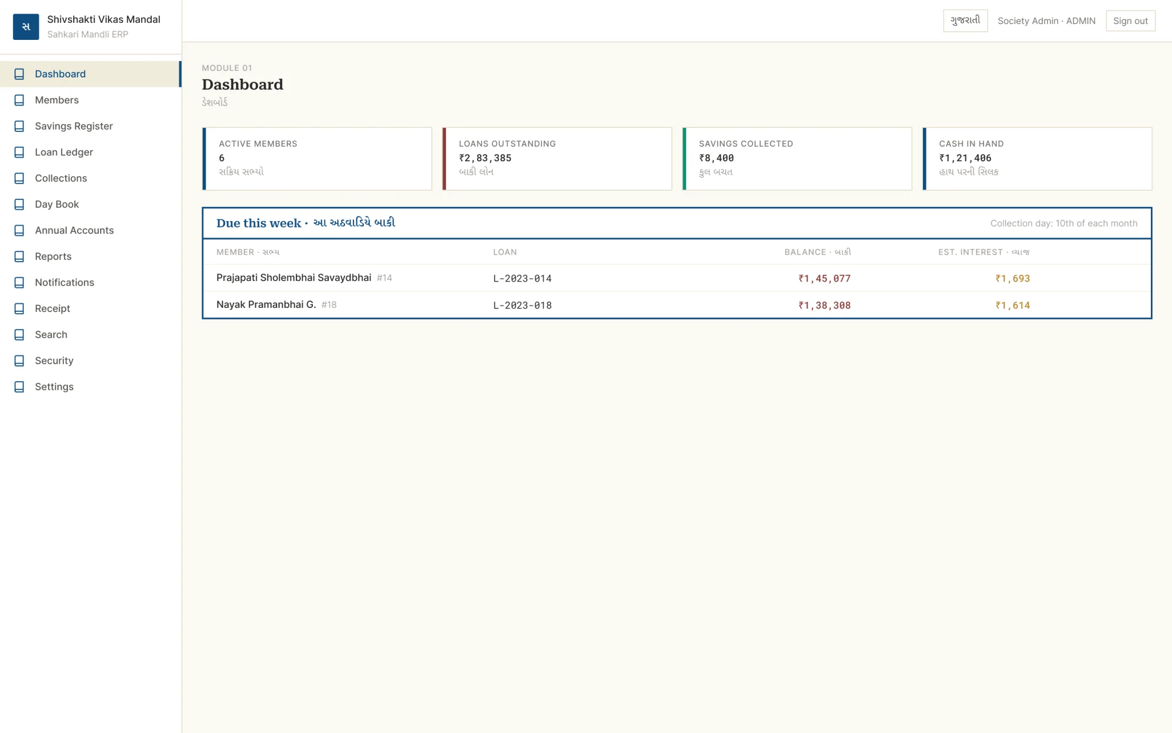Click the EST. INTEREST column header

pos(984,252)
